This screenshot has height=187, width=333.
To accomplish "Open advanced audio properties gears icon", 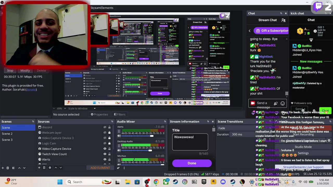I will pos(118,168).
